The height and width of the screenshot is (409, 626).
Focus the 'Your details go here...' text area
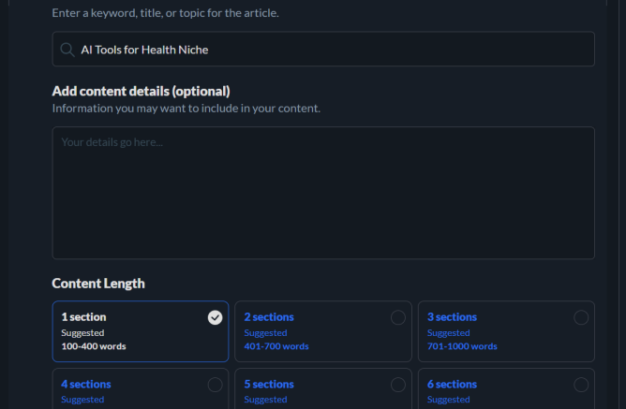pos(323,193)
